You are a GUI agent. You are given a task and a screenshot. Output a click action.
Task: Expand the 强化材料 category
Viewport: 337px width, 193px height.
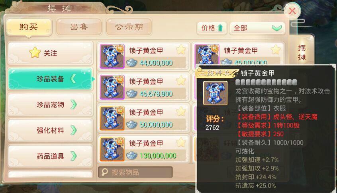[x=51, y=130]
